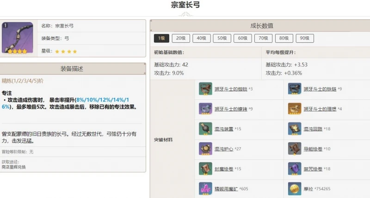
Task: Show stats for 40级
Action: pos(201,39)
